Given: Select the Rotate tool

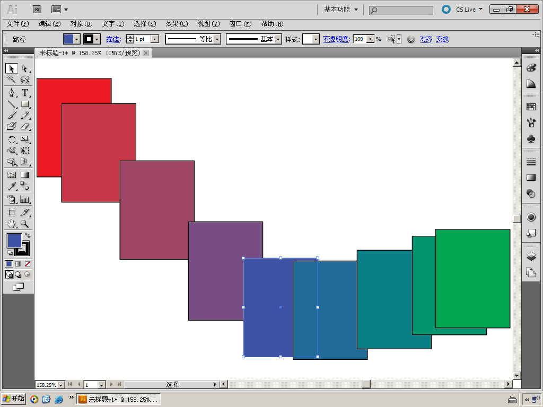Looking at the screenshot, I should 12,139.
